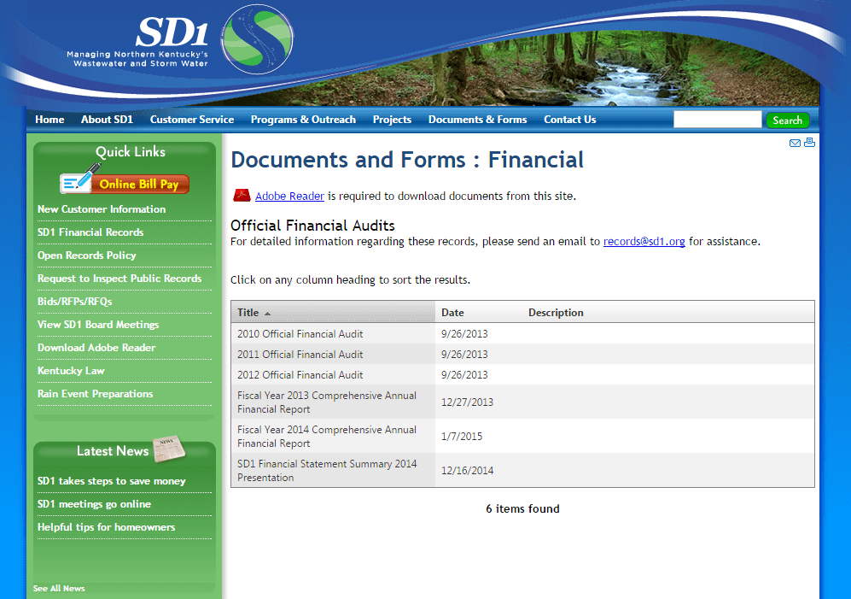Click the Quick Links panel heading
Viewport: 851px width, 599px height.
[x=131, y=151]
